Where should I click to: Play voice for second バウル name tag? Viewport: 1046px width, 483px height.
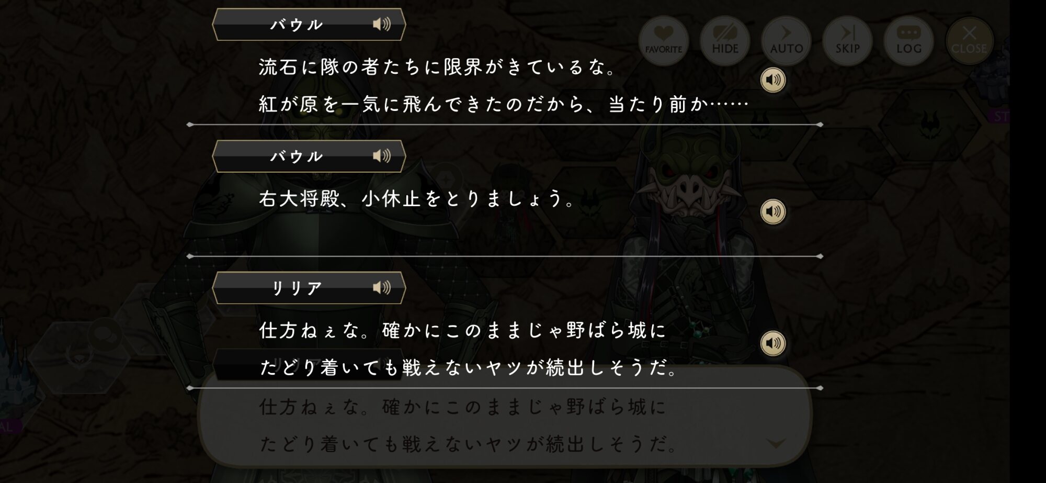tap(382, 156)
